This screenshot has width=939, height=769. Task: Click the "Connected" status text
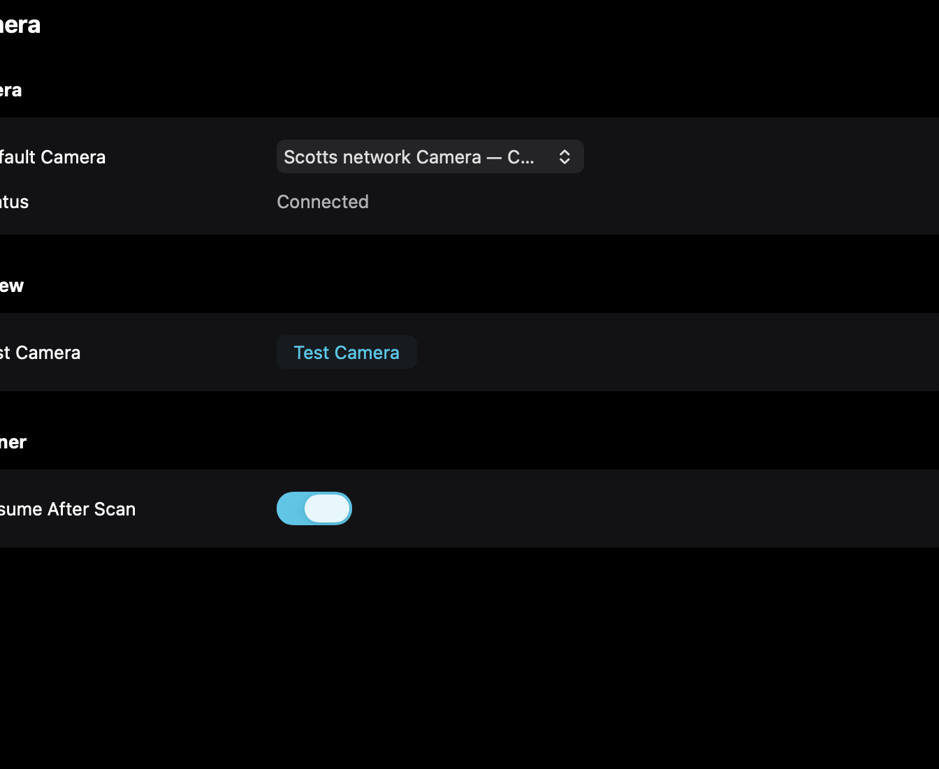[323, 202]
